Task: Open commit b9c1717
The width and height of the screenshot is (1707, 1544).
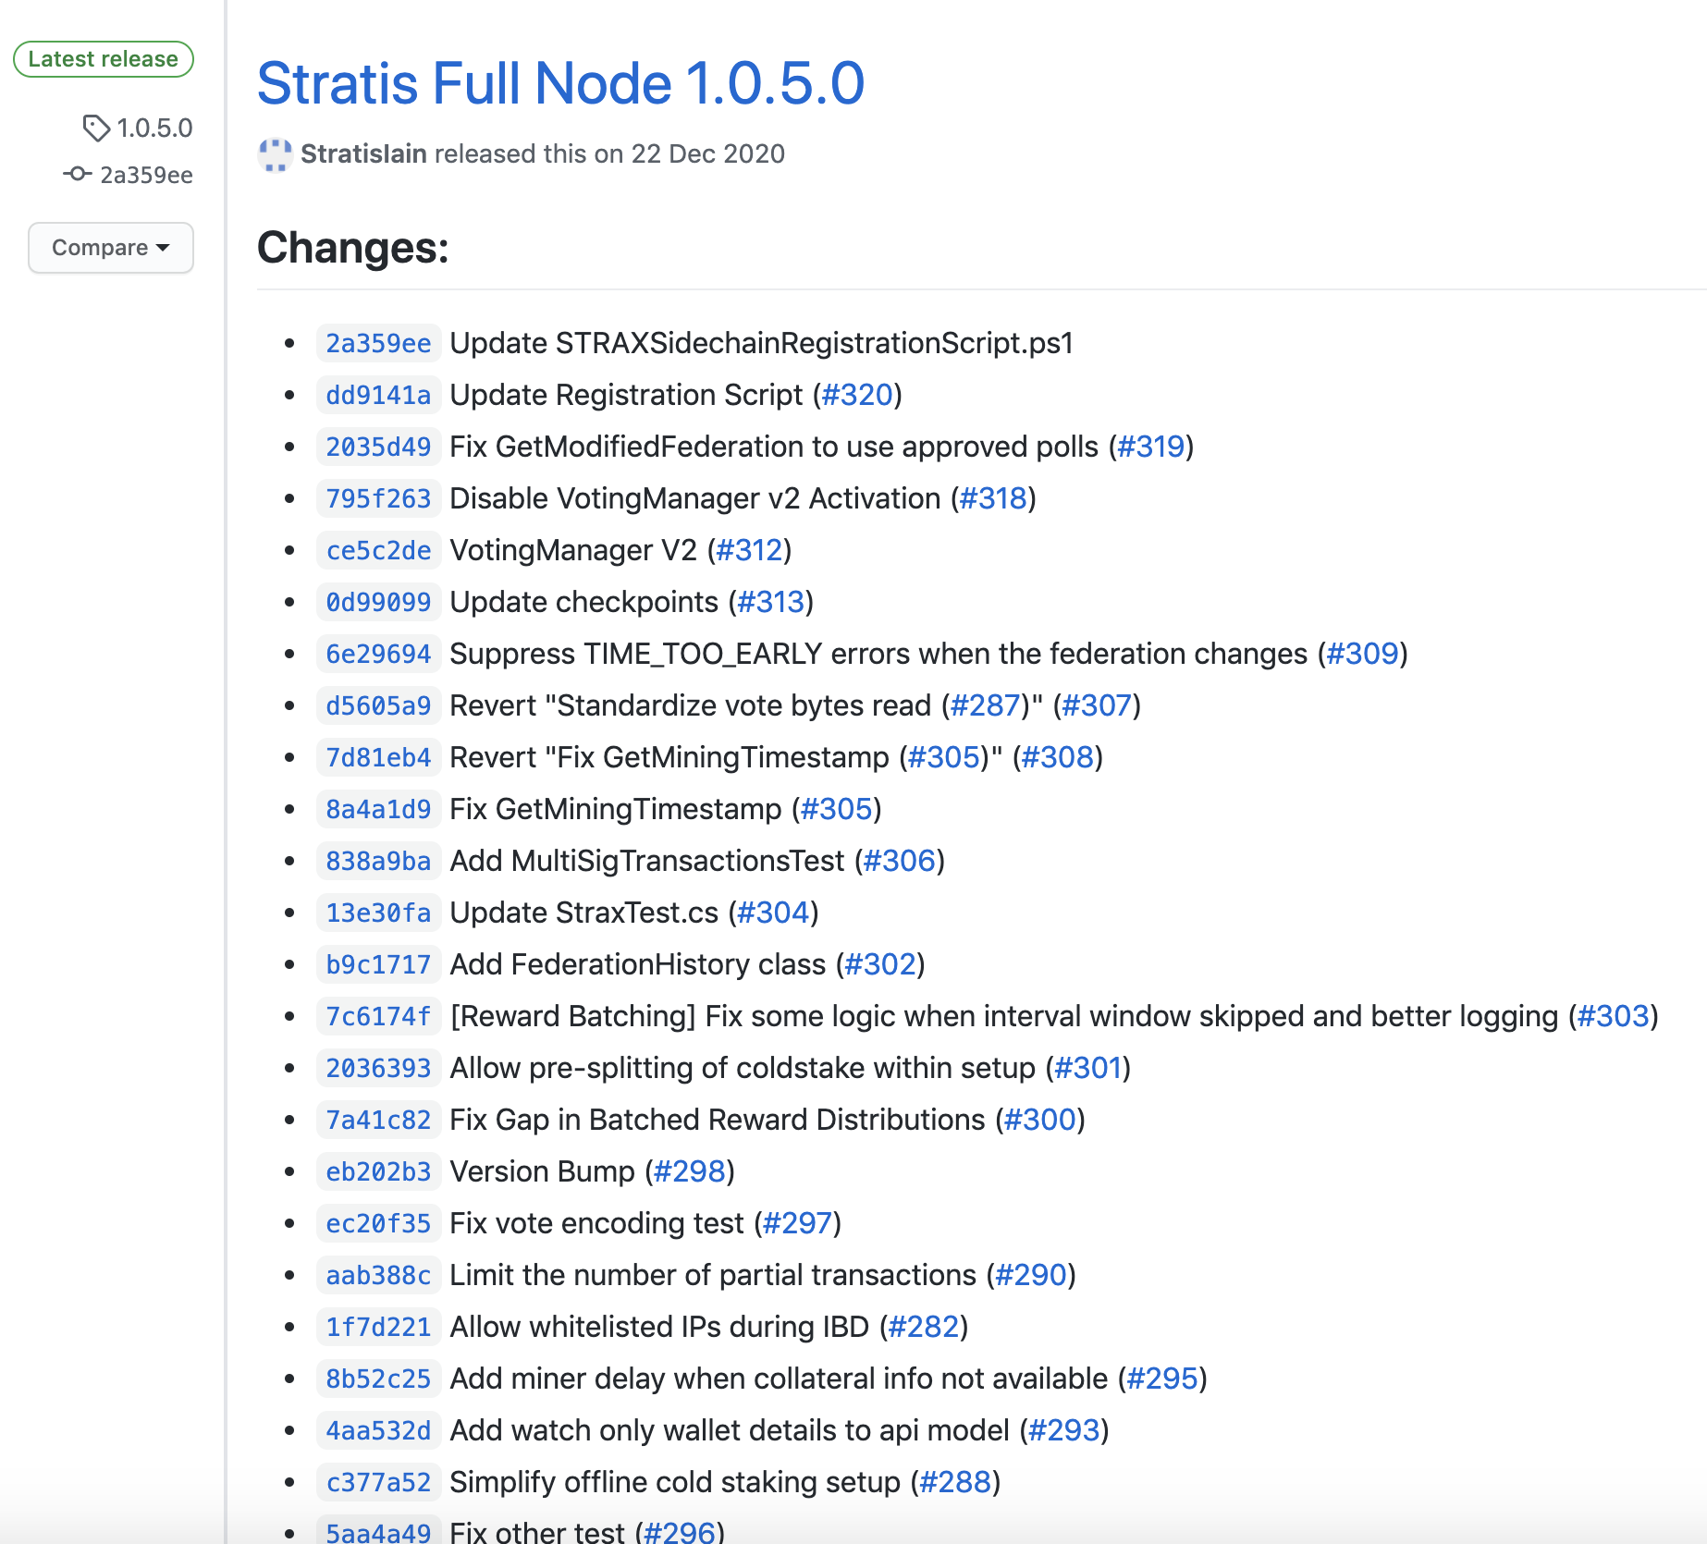Action: [x=378, y=964]
